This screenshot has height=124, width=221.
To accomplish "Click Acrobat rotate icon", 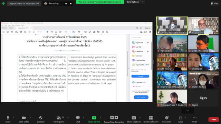I will pyautogui.click(x=107, y=32).
